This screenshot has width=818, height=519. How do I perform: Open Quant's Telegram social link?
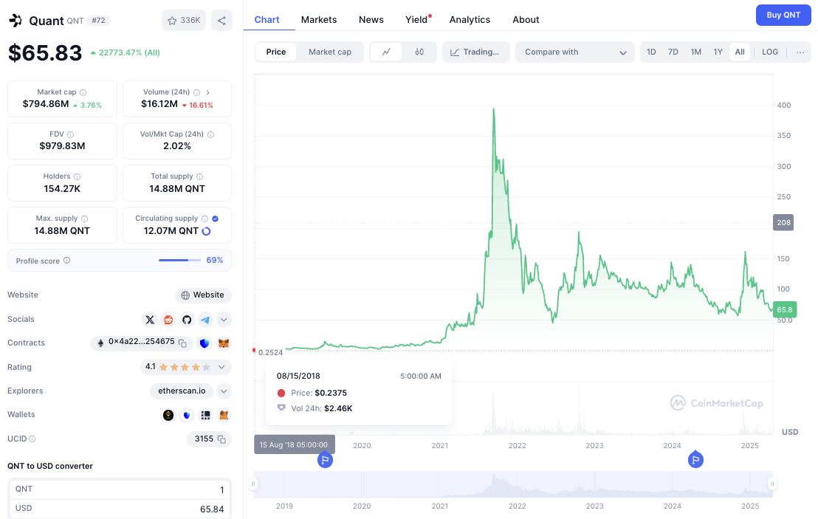tap(205, 320)
